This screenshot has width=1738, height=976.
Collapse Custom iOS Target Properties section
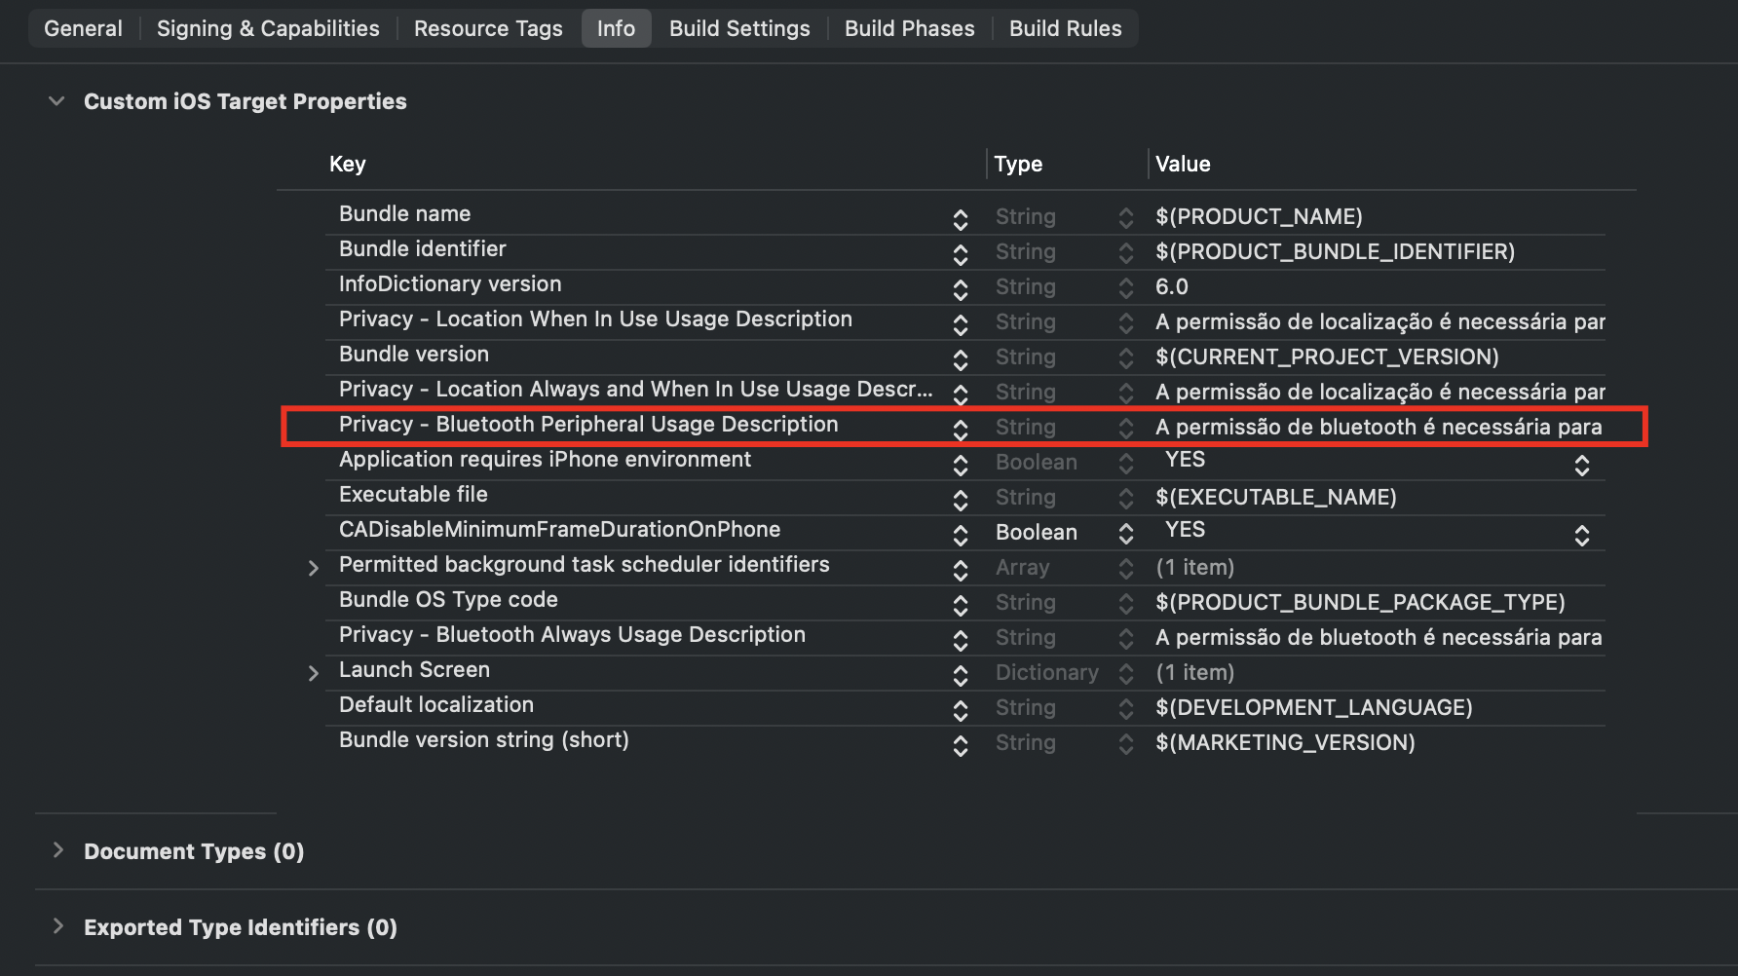coord(57,101)
